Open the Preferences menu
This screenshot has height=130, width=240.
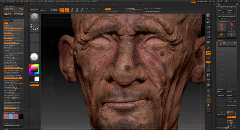point(102,4)
